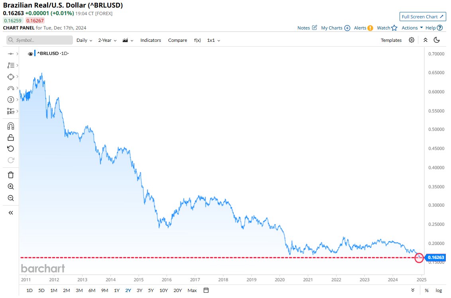Viewport: 451px width, 298px height.
Task: Click the chart settings gear icon
Action: point(412,40)
